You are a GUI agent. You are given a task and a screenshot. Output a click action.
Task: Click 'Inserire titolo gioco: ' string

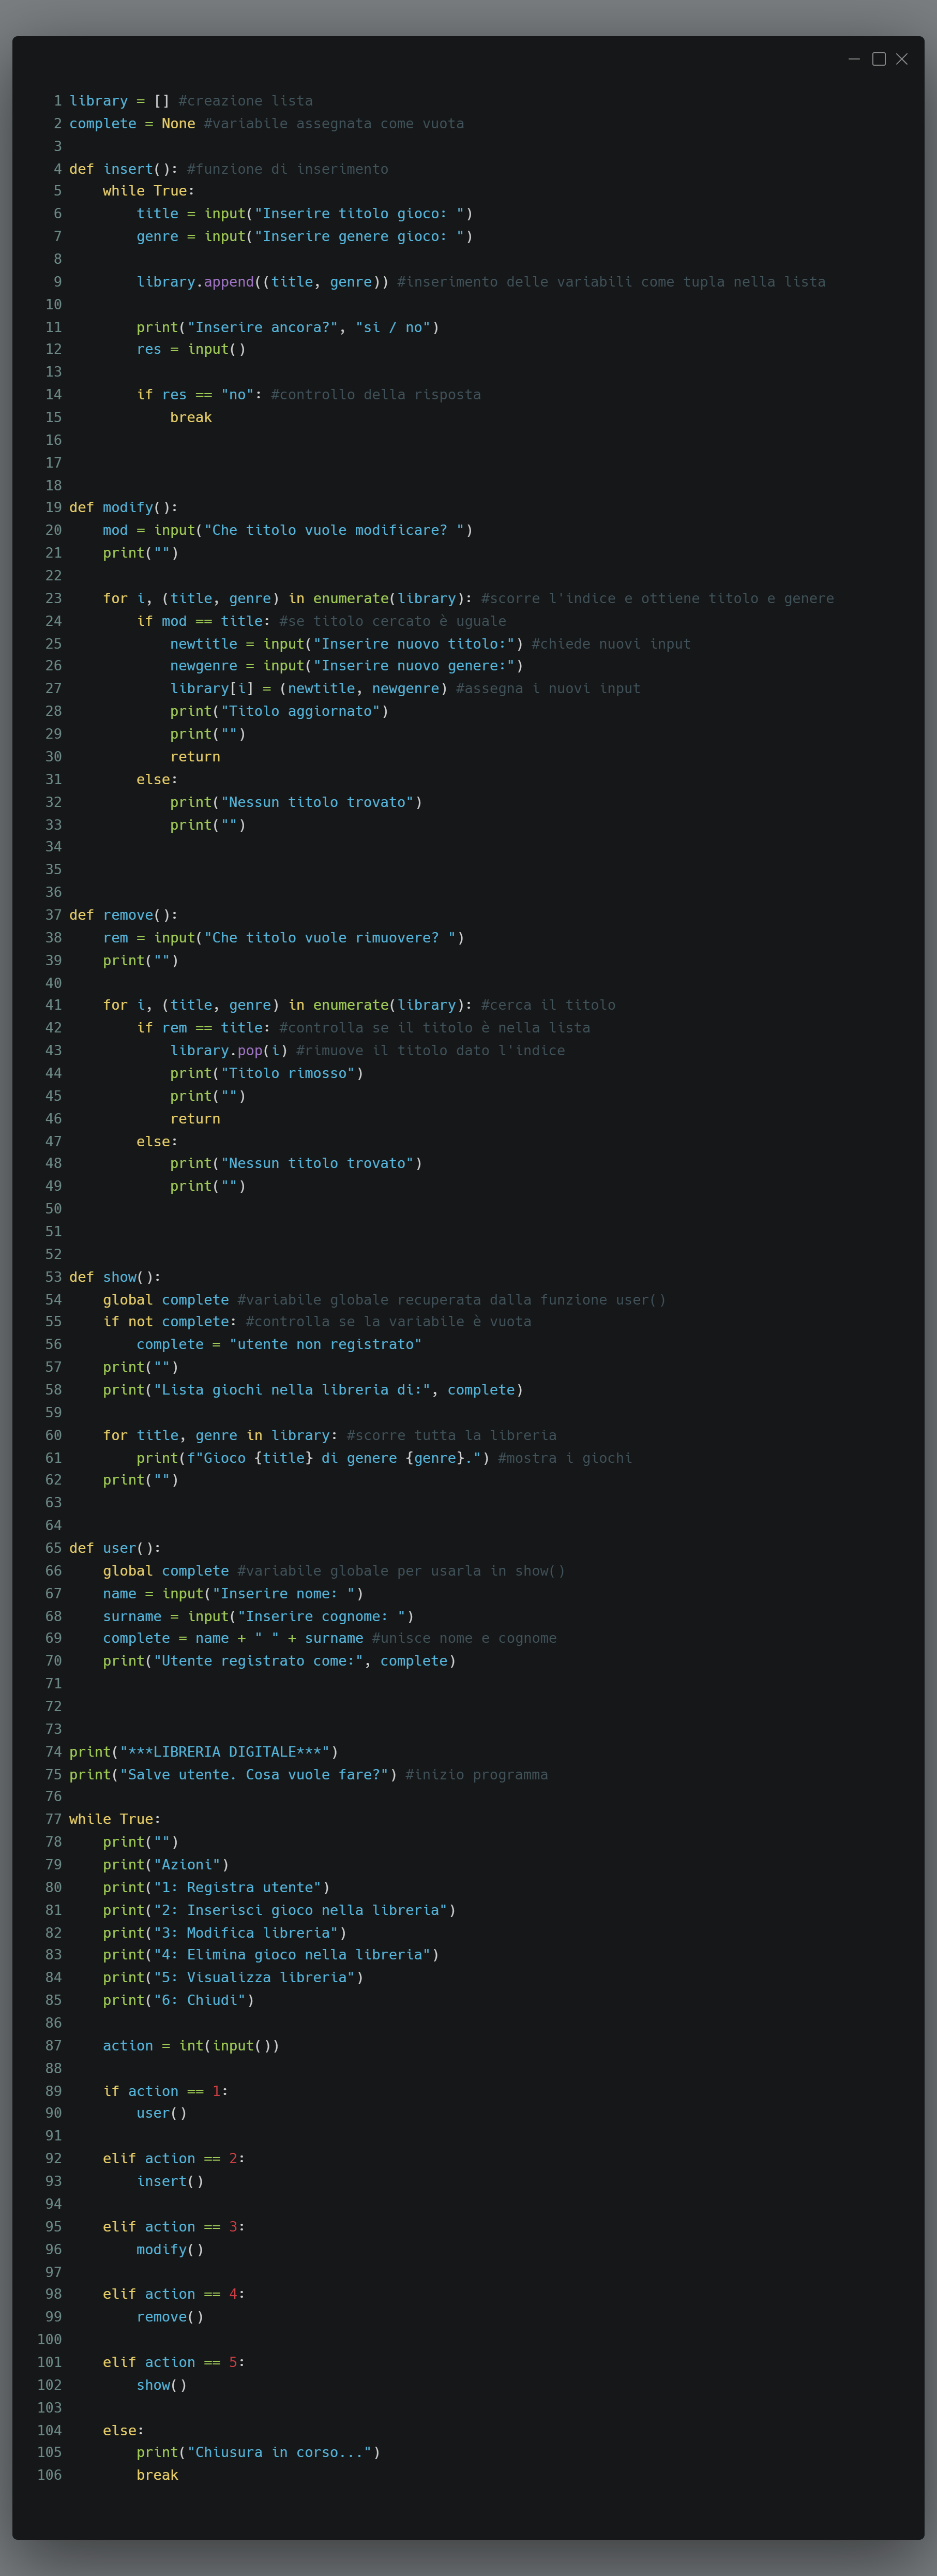[x=359, y=214]
